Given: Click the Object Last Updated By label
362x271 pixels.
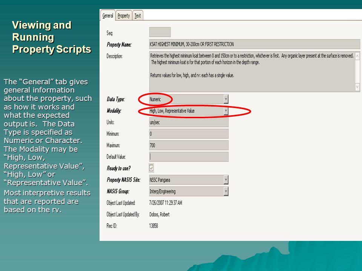Looking at the screenshot, I should click(123, 214).
